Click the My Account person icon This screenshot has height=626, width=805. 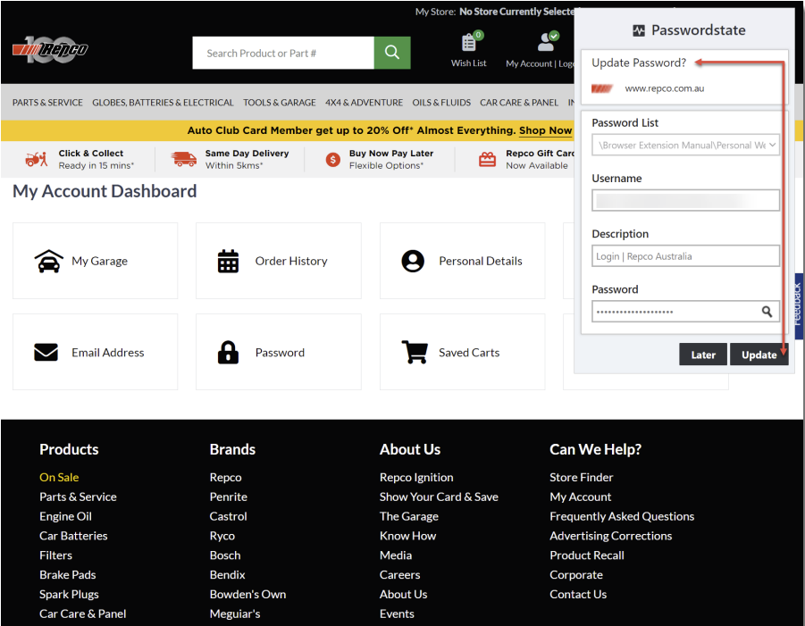coord(546,42)
